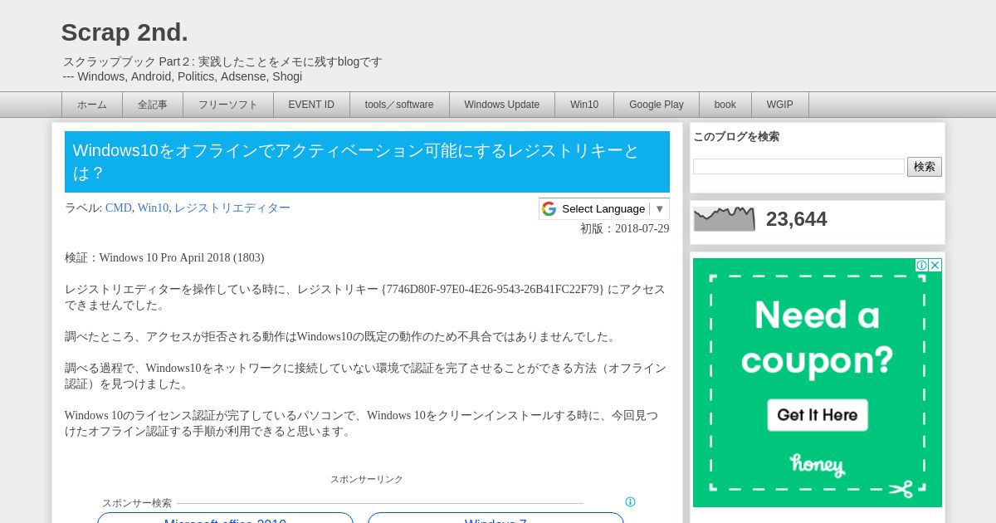
Task: Click the このブログを検索 heading
Action: (x=736, y=137)
